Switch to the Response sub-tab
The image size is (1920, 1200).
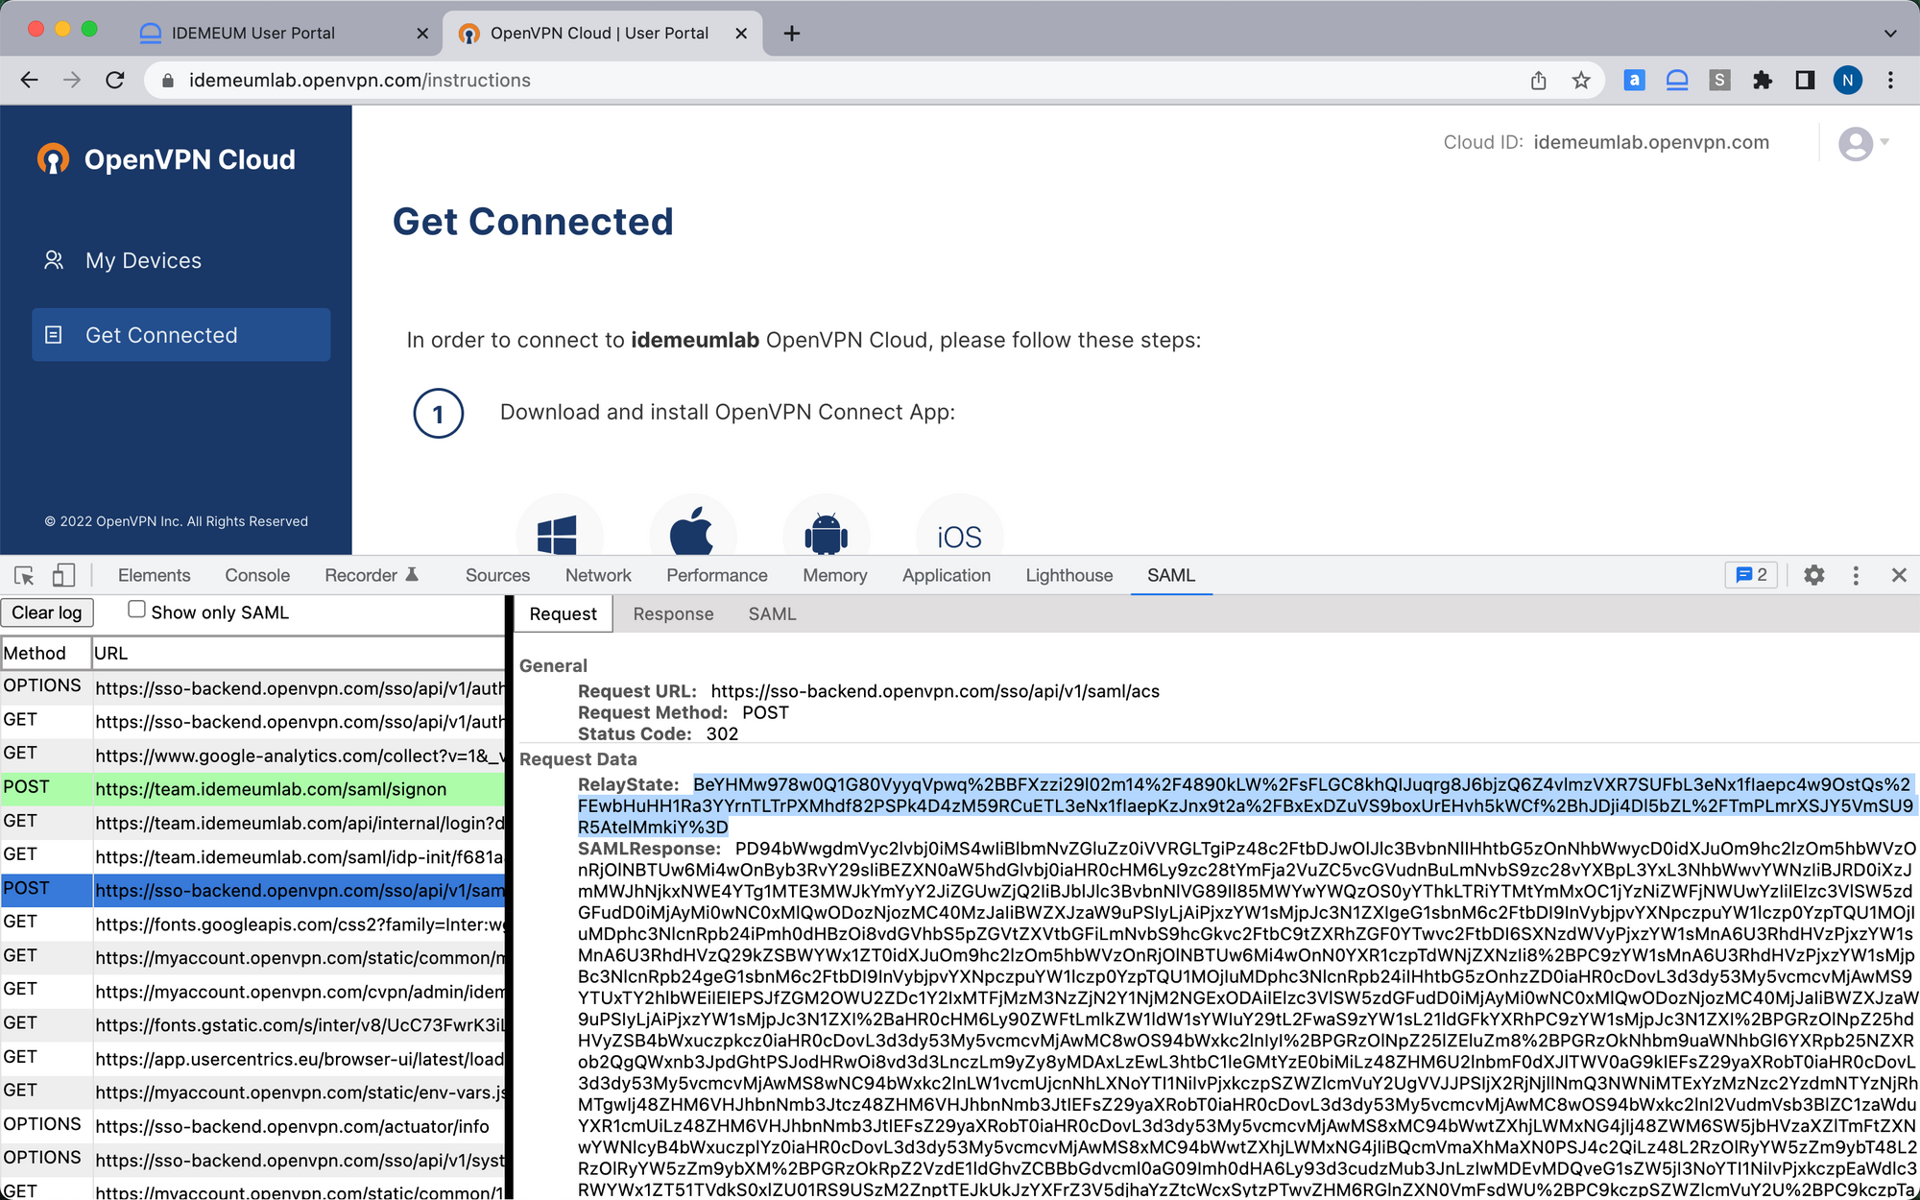[673, 614]
